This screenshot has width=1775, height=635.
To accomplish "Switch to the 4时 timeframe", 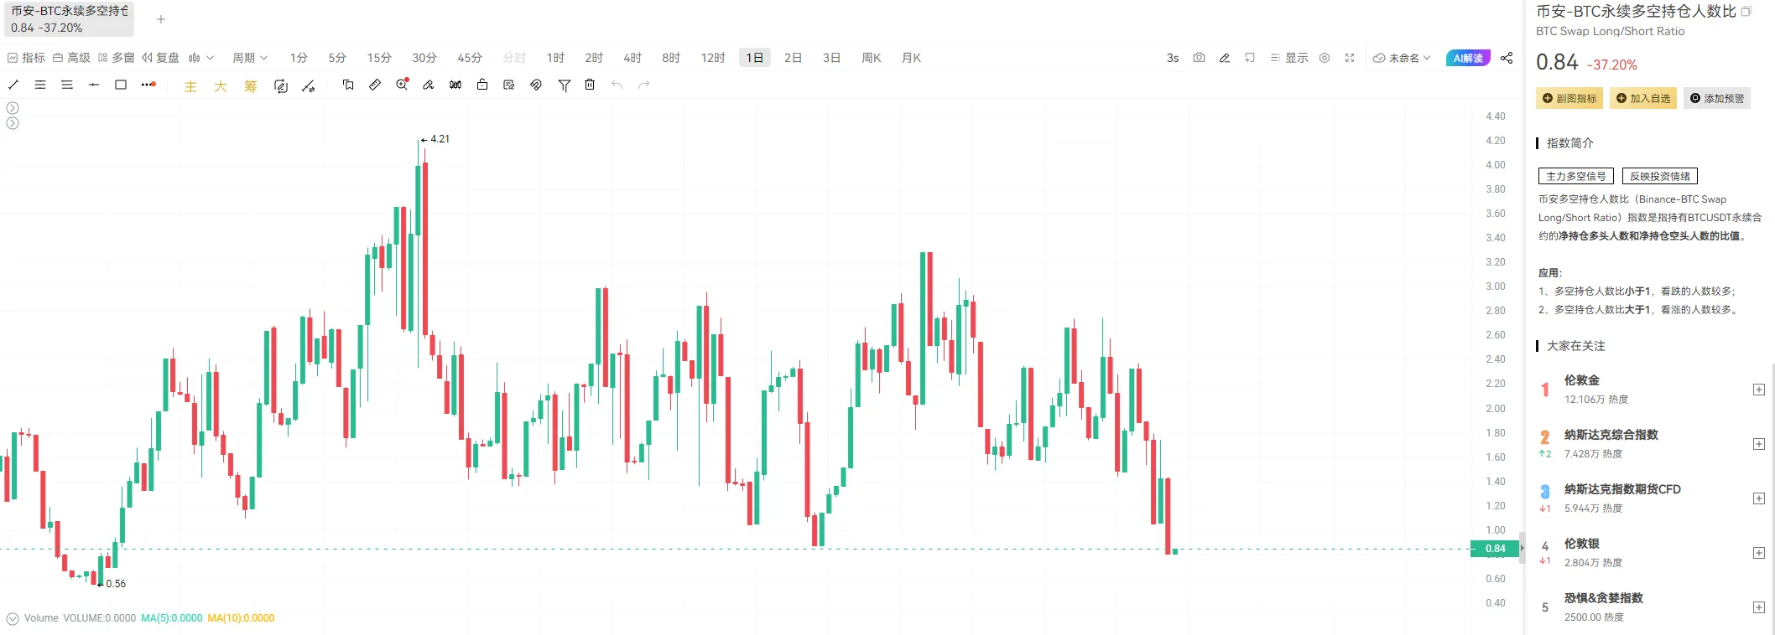I will pos(632,58).
